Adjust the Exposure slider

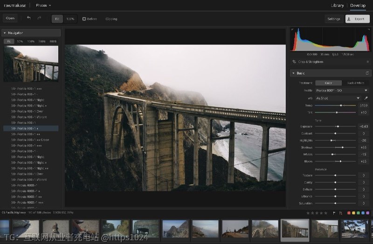pos(335,126)
